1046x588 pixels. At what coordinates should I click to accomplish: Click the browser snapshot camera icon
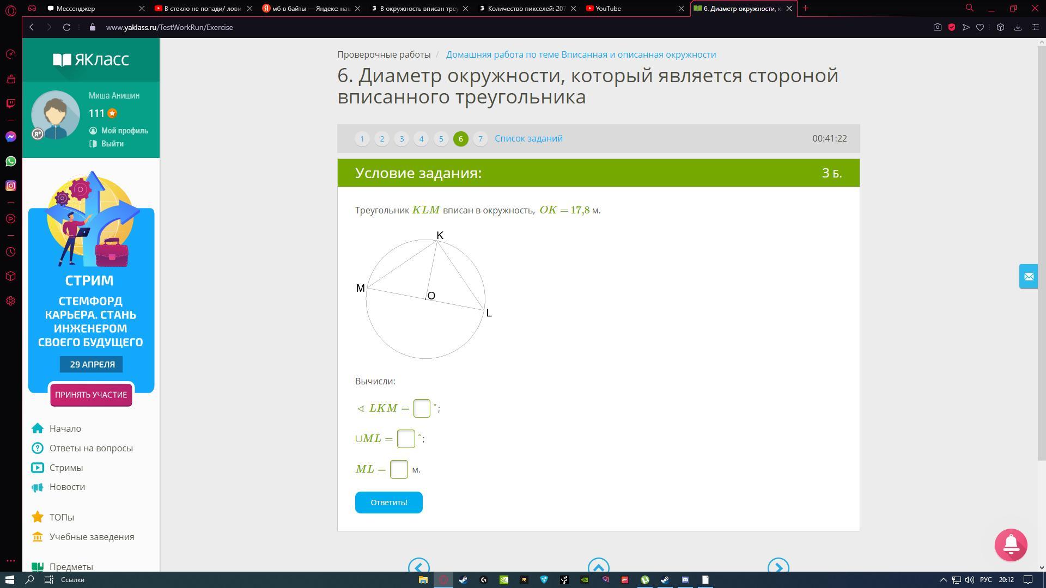937,27
